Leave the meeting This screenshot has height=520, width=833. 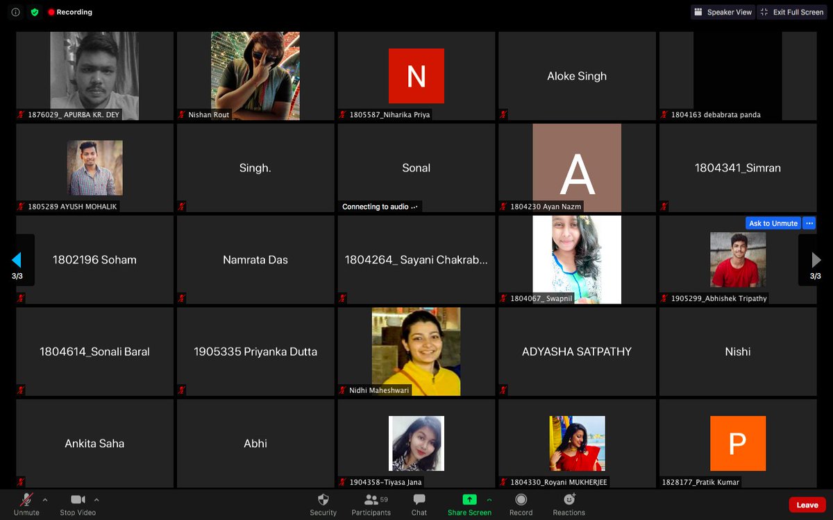(x=807, y=505)
